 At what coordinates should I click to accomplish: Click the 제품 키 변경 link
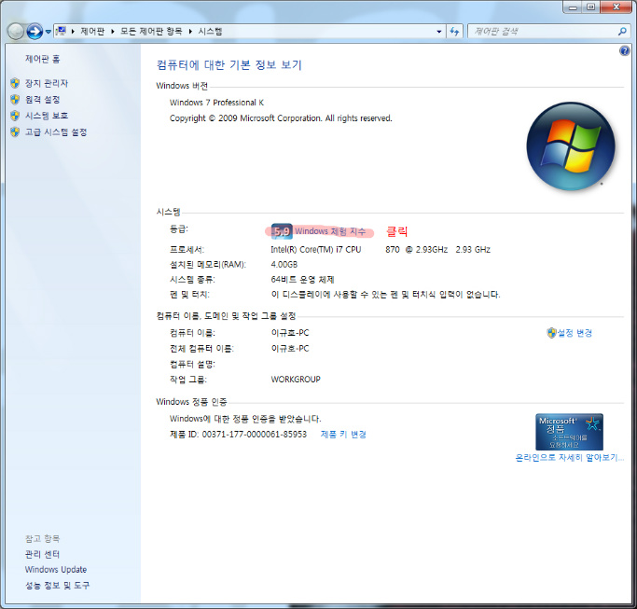click(x=343, y=435)
